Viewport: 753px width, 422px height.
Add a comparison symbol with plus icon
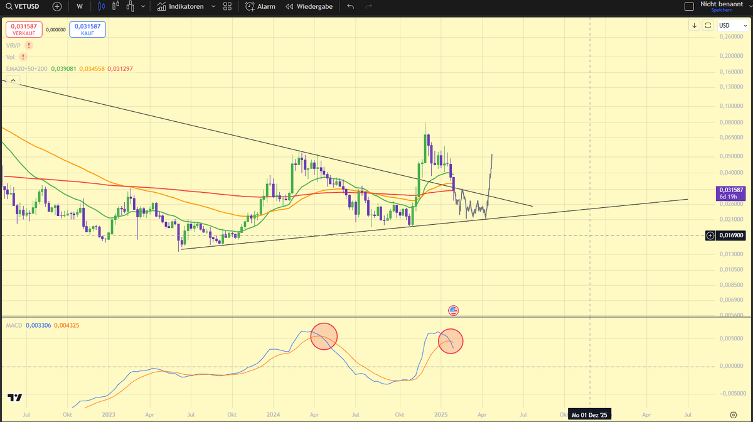coord(57,6)
